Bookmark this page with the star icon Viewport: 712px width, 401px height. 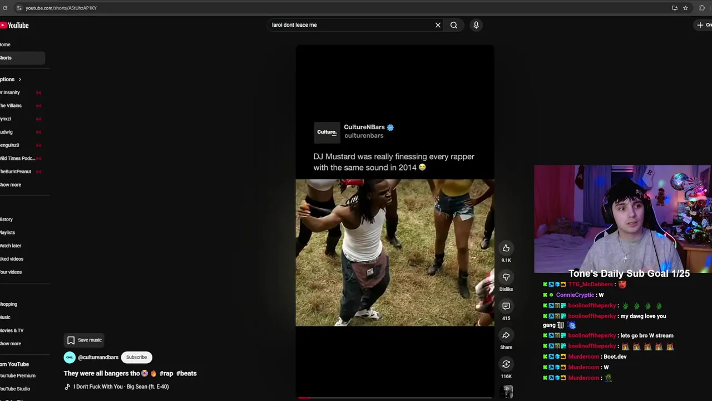click(685, 8)
